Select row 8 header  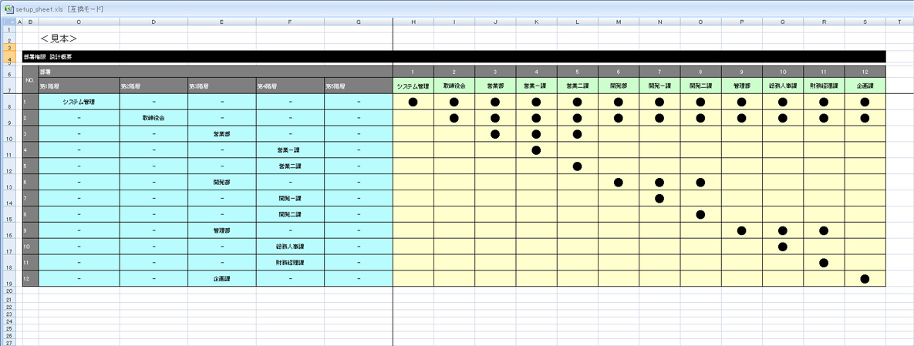click(x=8, y=106)
